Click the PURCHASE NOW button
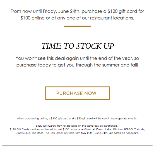The height and width of the screenshot is (150, 154). pos(77,93)
